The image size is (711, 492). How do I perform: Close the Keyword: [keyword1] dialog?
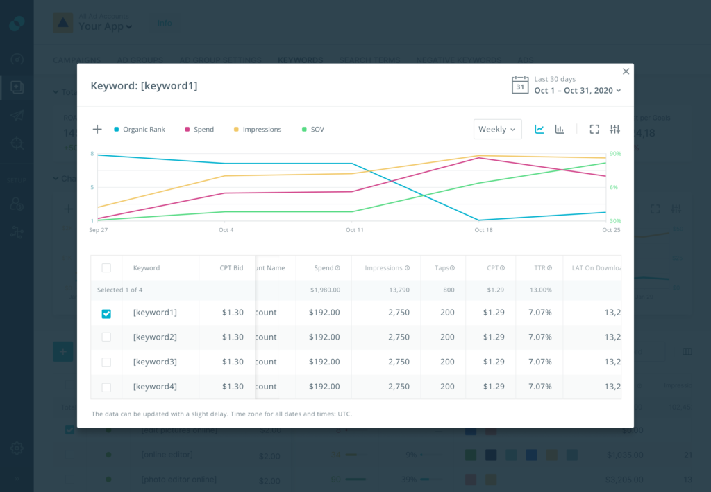tap(626, 71)
